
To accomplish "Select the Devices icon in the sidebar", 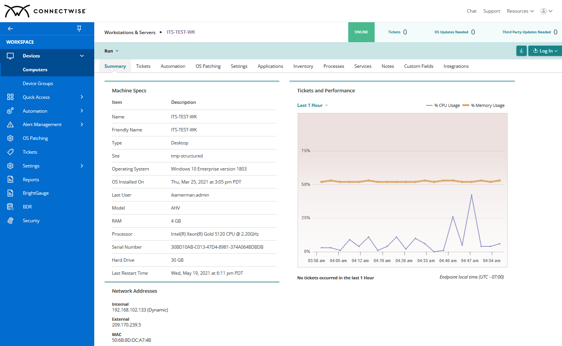I will click(10, 56).
